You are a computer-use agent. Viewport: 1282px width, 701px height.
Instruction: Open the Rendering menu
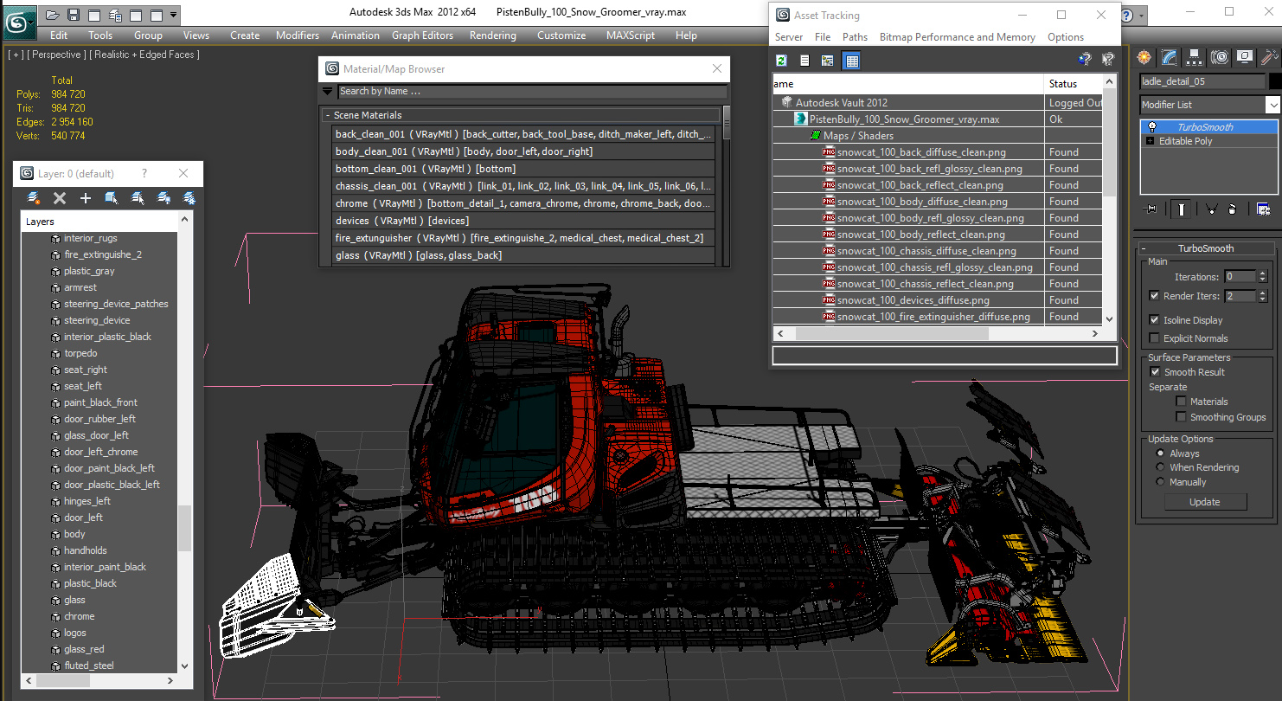coord(493,35)
